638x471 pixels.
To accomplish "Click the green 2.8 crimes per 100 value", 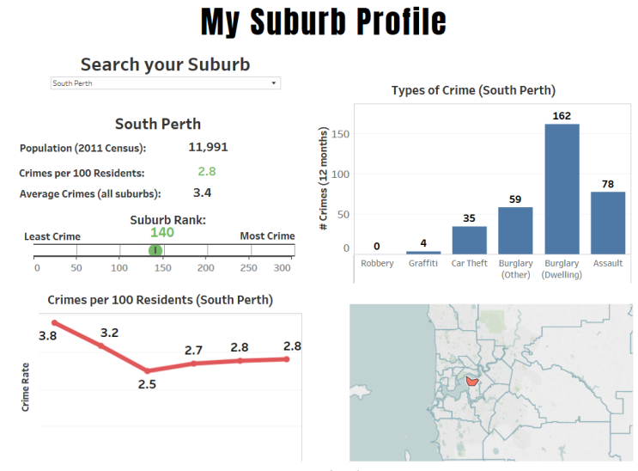I will (x=206, y=172).
